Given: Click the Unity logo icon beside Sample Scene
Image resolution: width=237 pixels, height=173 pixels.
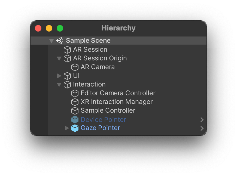Looking at the screenshot, I should point(60,41).
